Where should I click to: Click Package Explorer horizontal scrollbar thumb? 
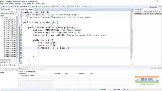click(x=6, y=60)
